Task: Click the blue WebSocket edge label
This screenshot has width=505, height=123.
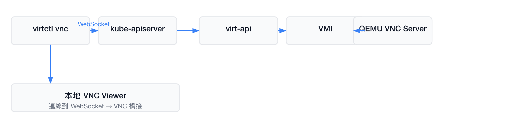Action: coord(93,24)
